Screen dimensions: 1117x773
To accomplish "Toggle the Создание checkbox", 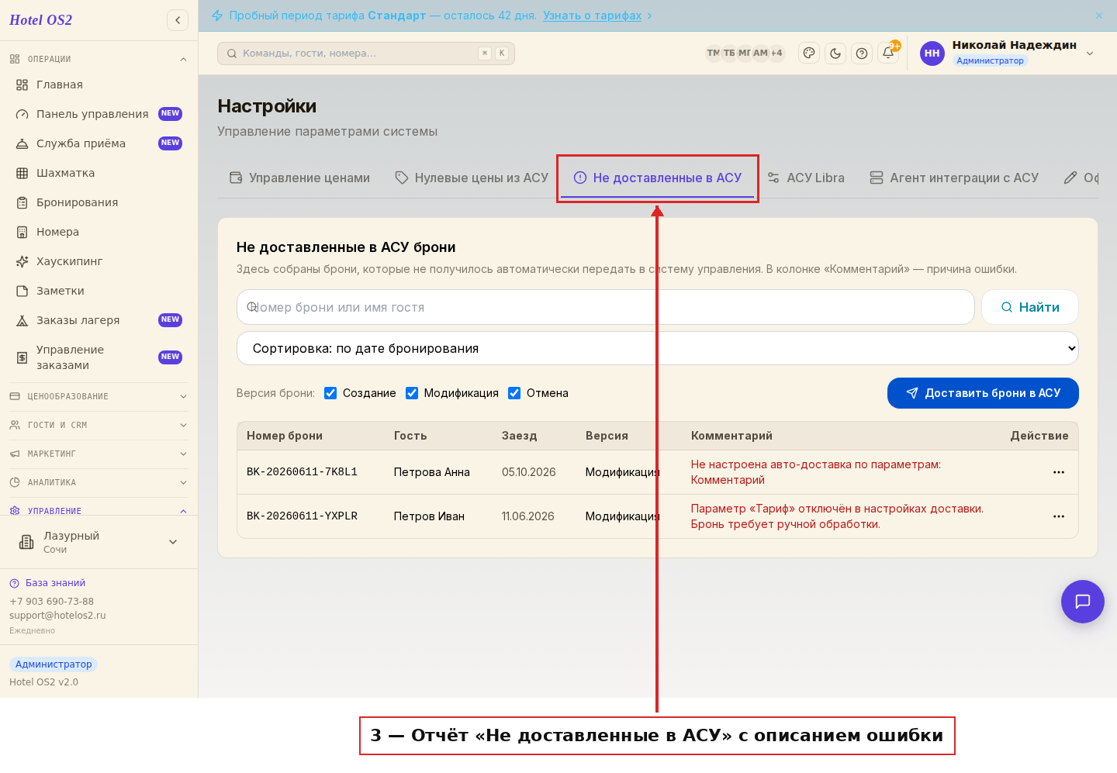I will [330, 393].
